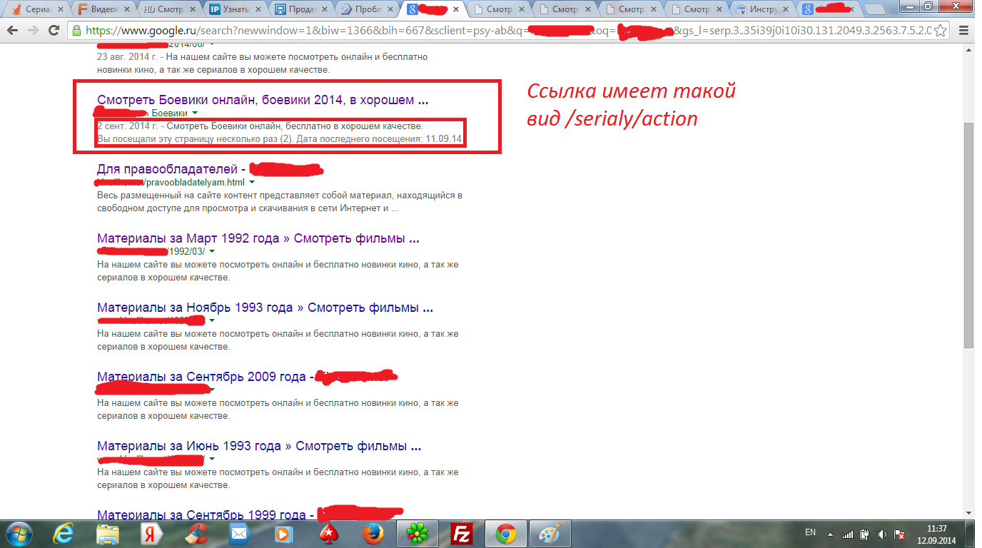Open the Смотреть Боевики онлайн result
982x548 pixels.
coord(263,99)
